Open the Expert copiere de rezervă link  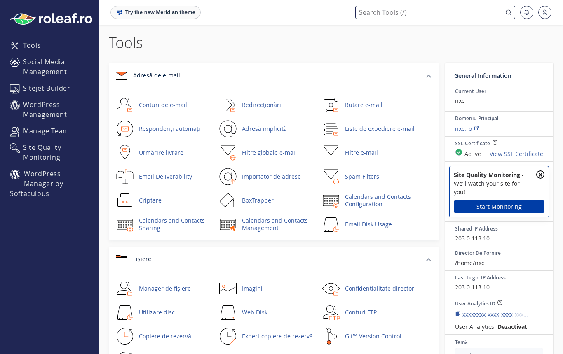[x=277, y=336]
